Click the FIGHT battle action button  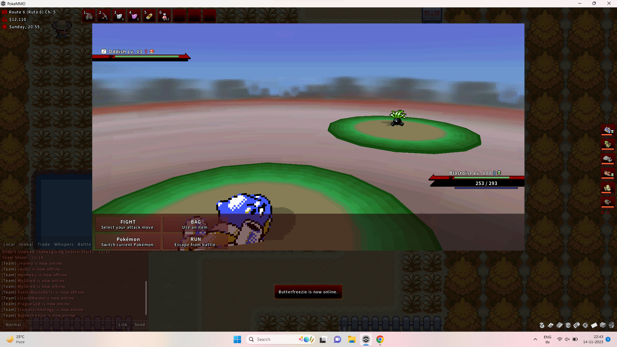(x=128, y=224)
